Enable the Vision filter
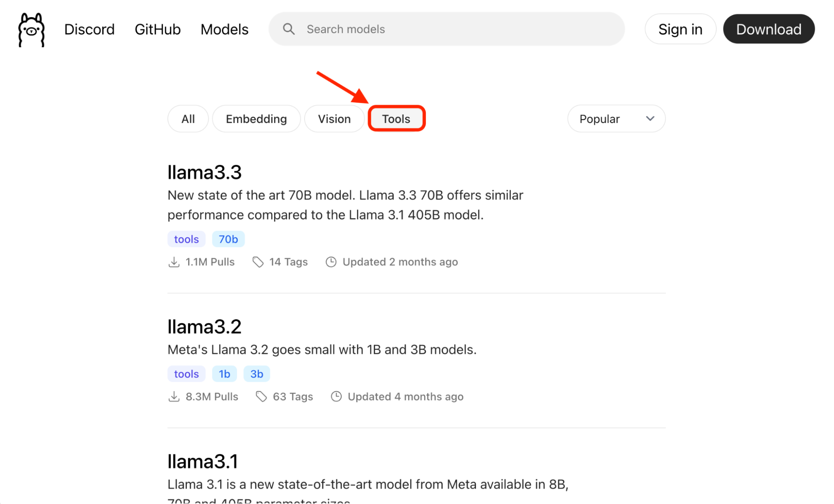The image size is (834, 504). [x=334, y=118]
